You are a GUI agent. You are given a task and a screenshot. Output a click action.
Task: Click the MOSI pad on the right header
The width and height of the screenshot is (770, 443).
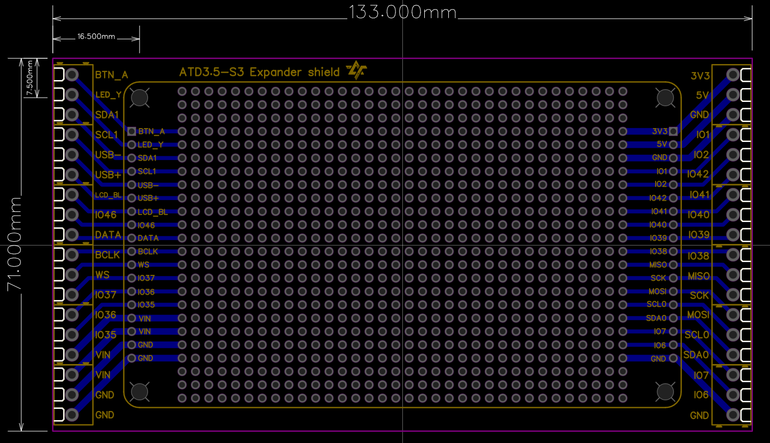732,314
